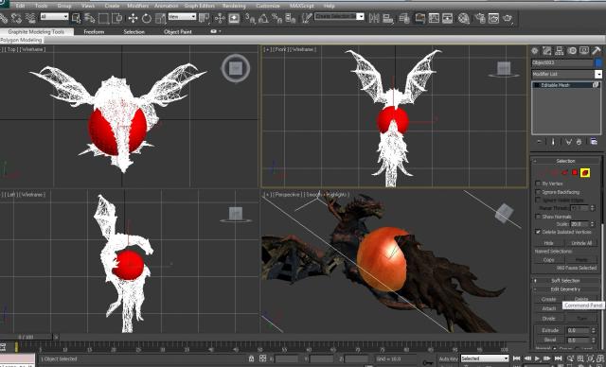Click the Extrude button
This screenshot has width=606, height=367.
click(550, 330)
